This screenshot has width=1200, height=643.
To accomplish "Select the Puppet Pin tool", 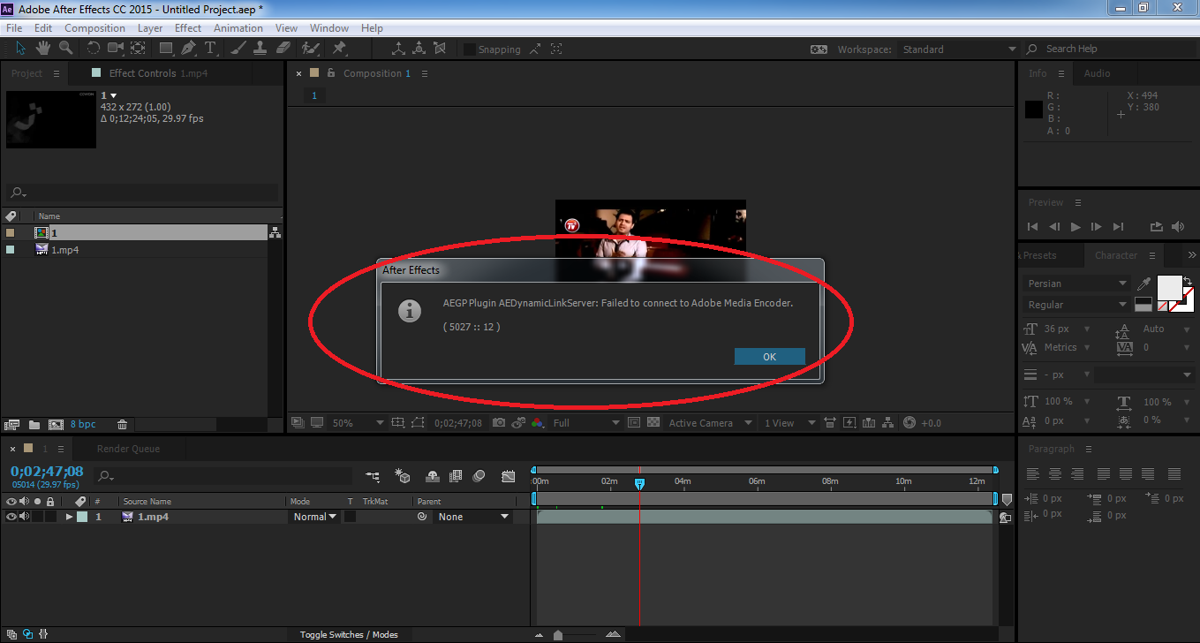I will (339, 48).
